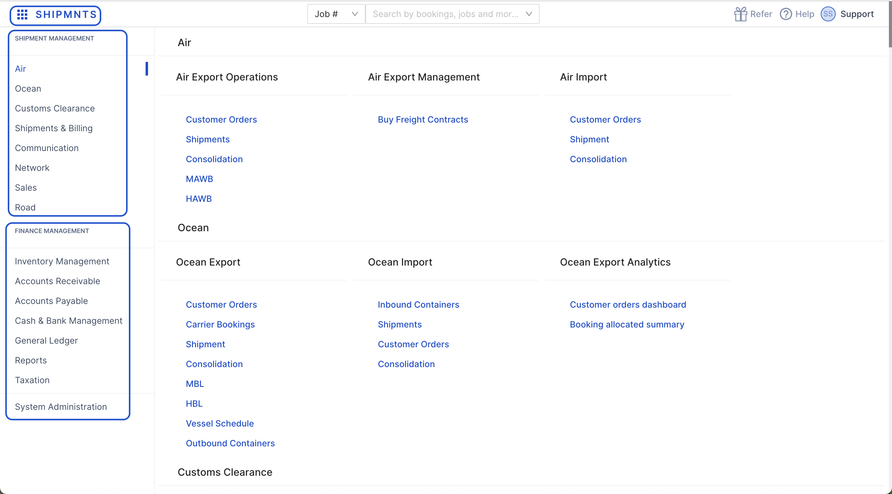Select Air in the sidebar
This screenshot has height=494, width=892.
pos(20,69)
